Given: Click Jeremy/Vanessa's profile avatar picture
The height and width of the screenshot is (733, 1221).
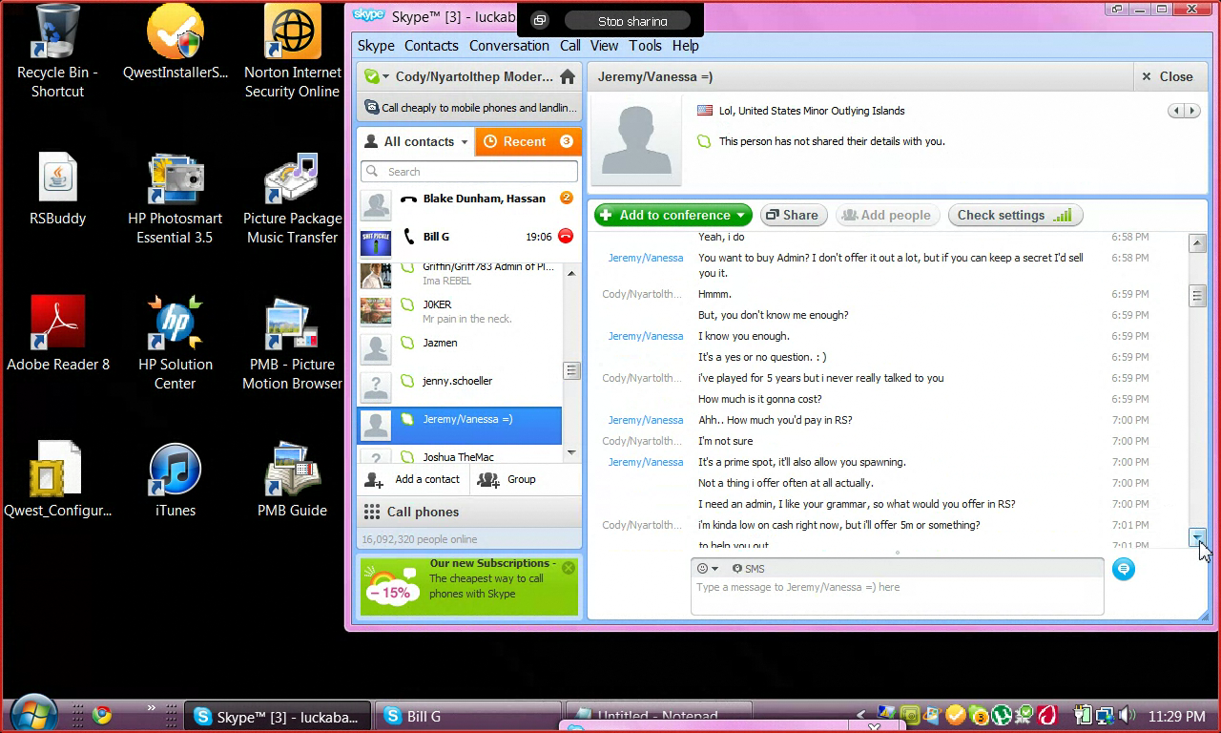Looking at the screenshot, I should 636,140.
